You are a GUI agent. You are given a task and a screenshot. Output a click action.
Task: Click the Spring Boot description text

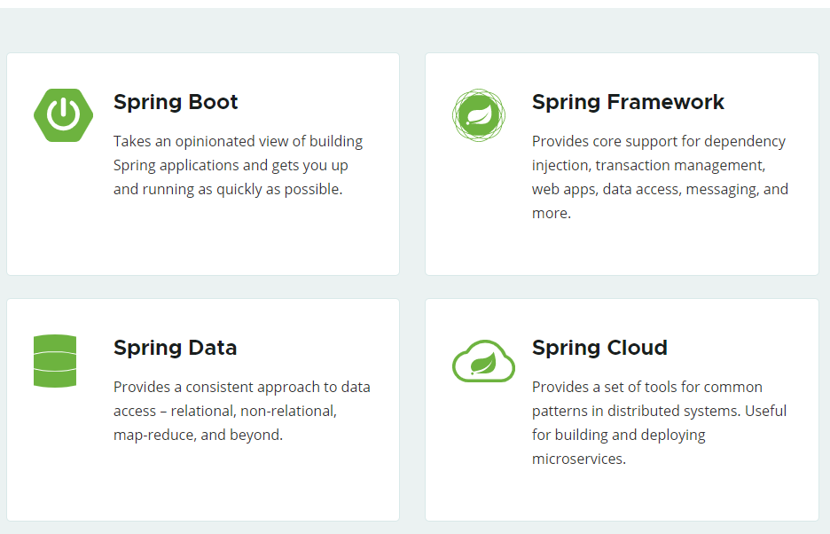pyautogui.click(x=238, y=165)
